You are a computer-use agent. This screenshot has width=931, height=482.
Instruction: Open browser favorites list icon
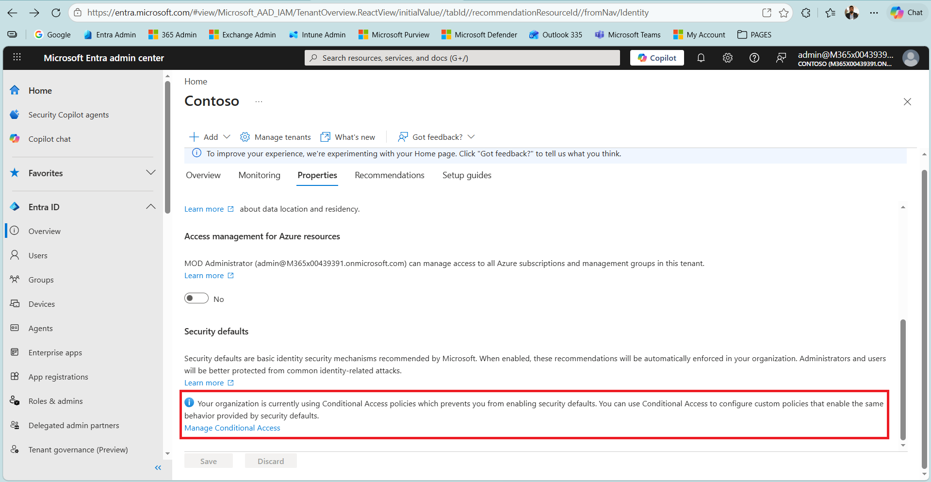(x=830, y=13)
